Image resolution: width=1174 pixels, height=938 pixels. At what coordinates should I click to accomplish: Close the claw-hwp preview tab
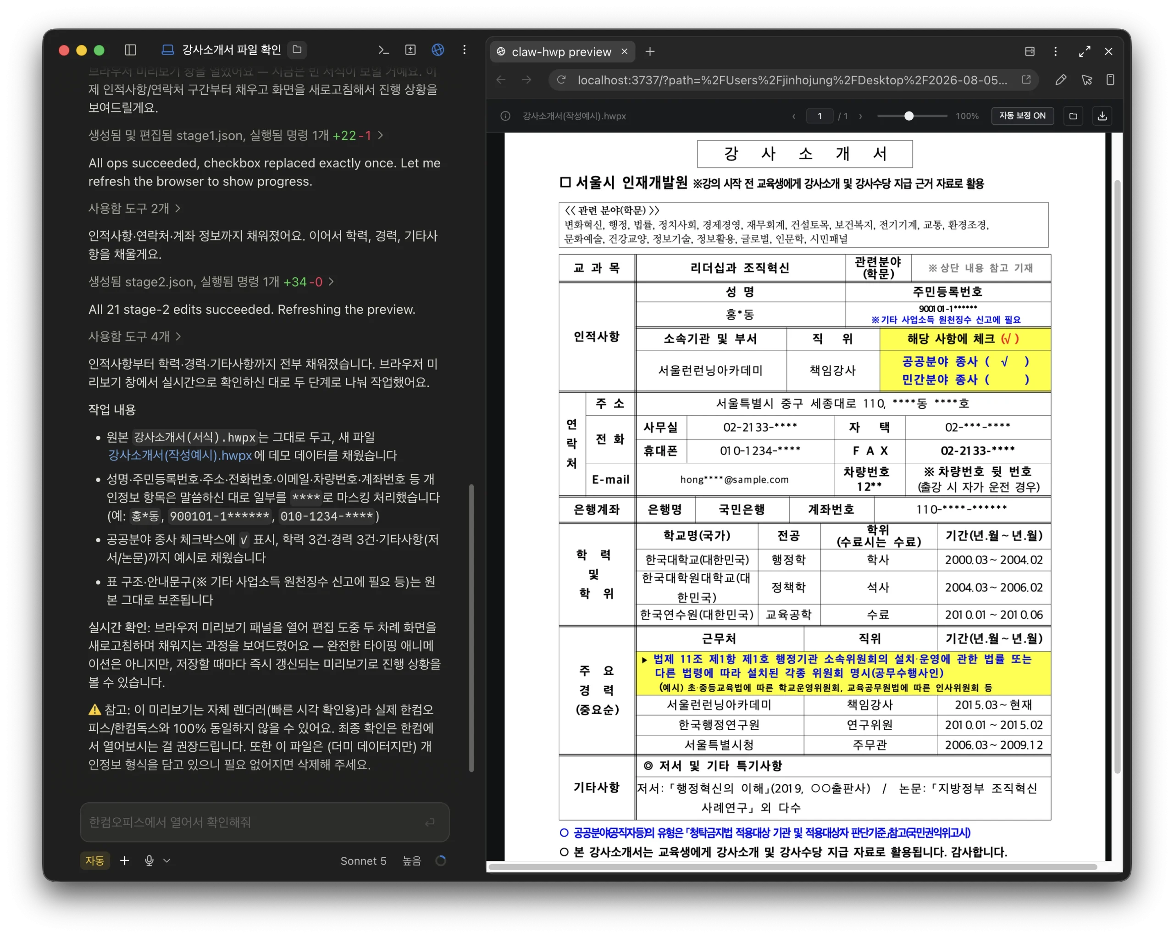click(x=625, y=51)
